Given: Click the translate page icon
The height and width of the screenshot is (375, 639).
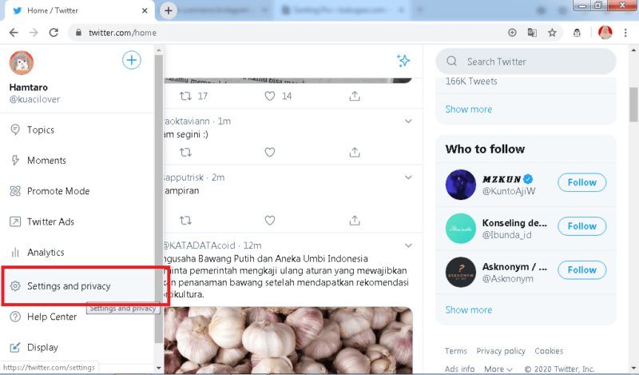Looking at the screenshot, I should tap(532, 33).
